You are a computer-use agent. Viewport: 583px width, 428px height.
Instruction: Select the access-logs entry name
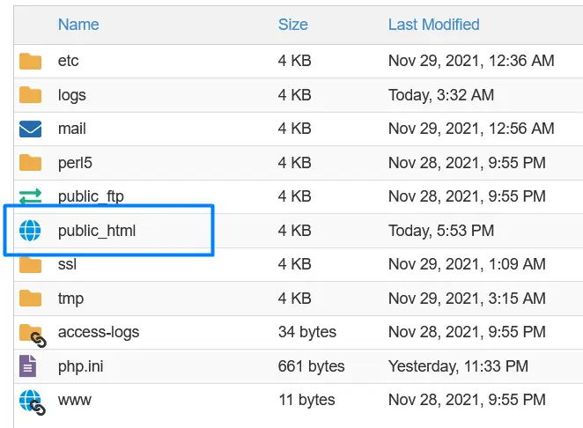pos(99,333)
